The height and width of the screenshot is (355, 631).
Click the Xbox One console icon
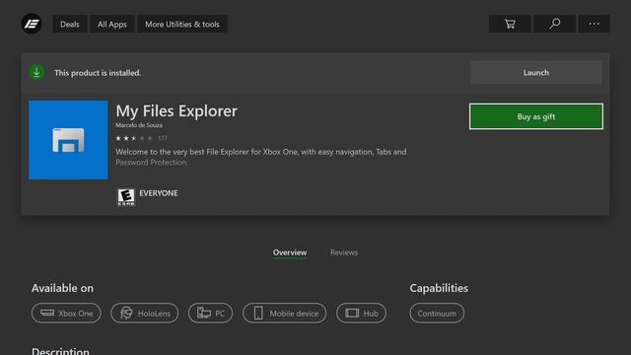point(47,313)
